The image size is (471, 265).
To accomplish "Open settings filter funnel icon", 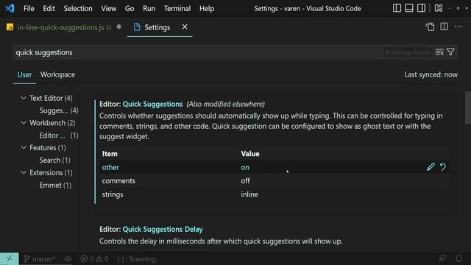I will [450, 52].
